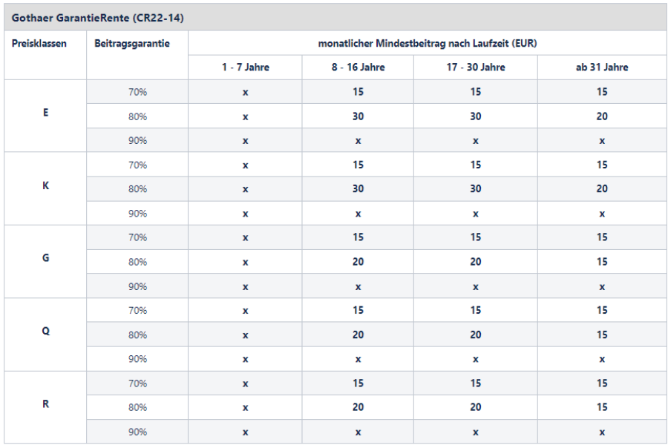Image resolution: width=668 pixels, height=448 pixels.
Task: Select Preisklasse E row label
Action: coord(45,113)
